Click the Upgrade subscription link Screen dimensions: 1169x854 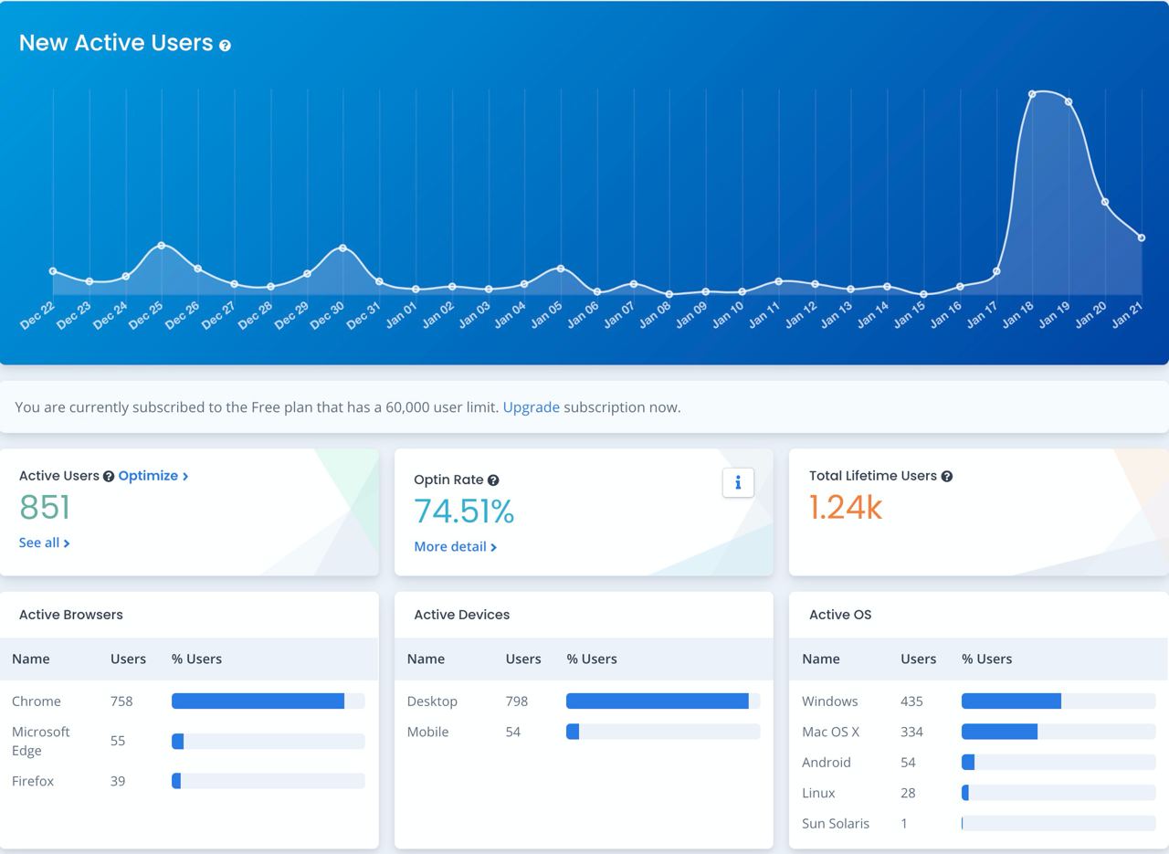(x=531, y=407)
